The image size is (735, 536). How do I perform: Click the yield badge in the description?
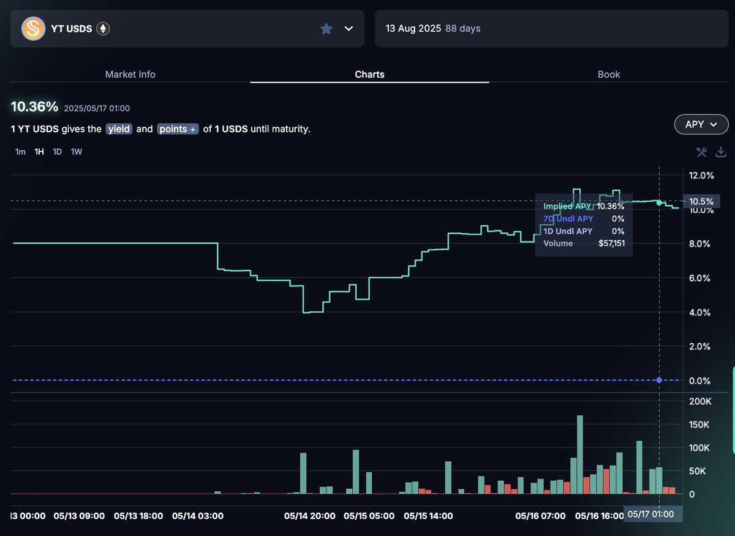[x=119, y=129]
